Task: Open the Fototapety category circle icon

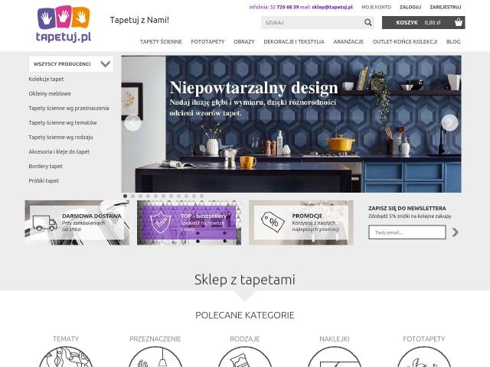Action: [x=423, y=357]
